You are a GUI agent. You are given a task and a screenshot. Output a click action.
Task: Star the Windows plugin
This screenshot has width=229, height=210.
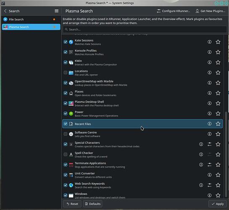[218, 195]
